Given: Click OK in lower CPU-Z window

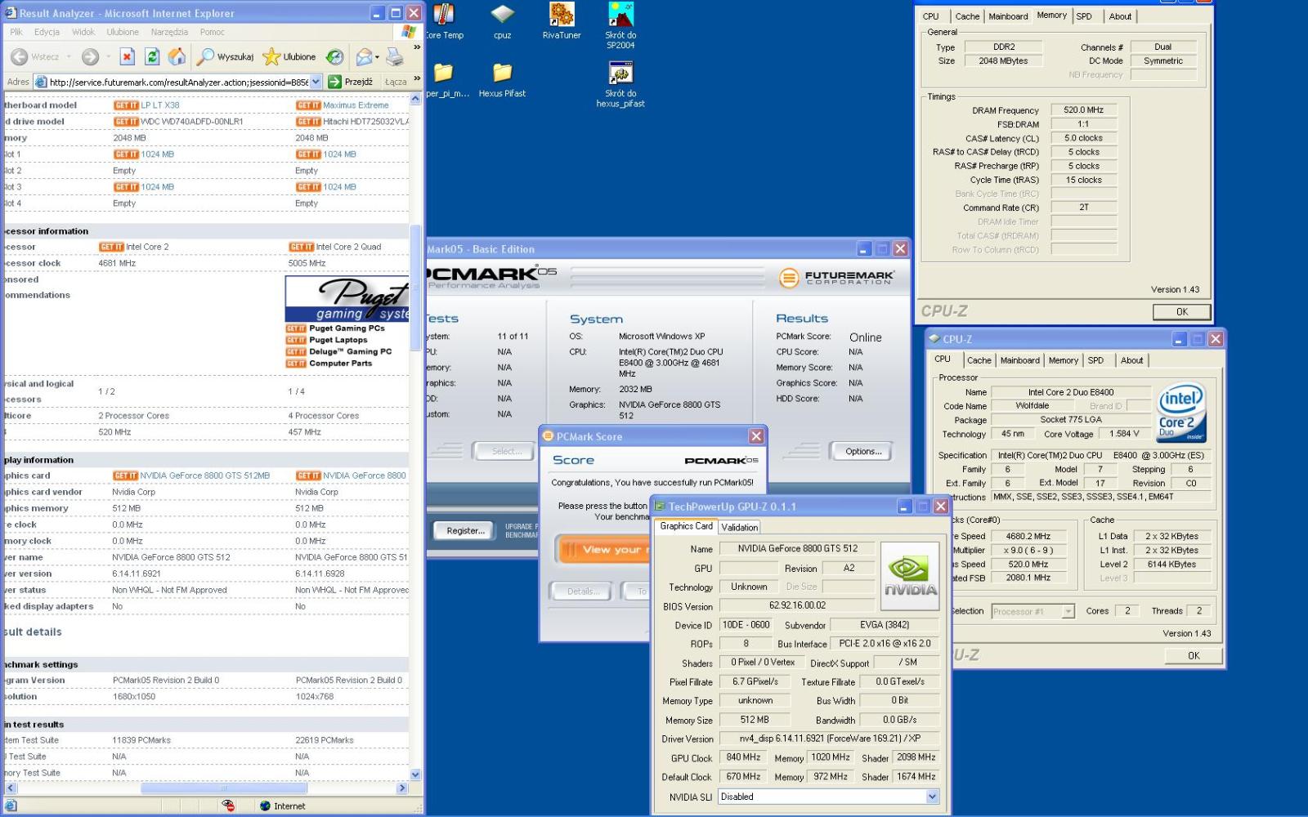Looking at the screenshot, I should [1194, 655].
